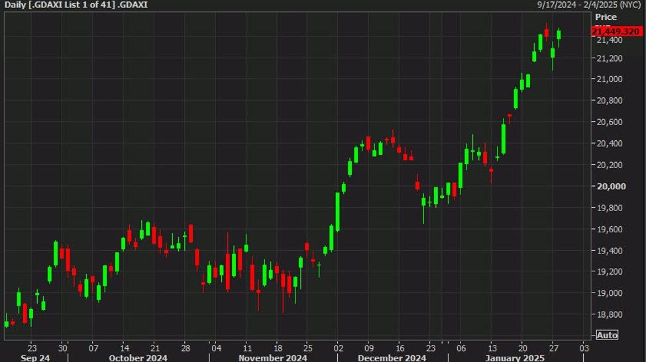Viewport: 646px width, 362px height.
Task: Click the bold 20,000 price axis label
Action: 611,187
